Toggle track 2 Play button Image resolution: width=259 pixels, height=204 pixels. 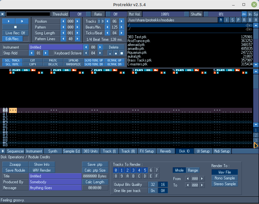[98, 70]
